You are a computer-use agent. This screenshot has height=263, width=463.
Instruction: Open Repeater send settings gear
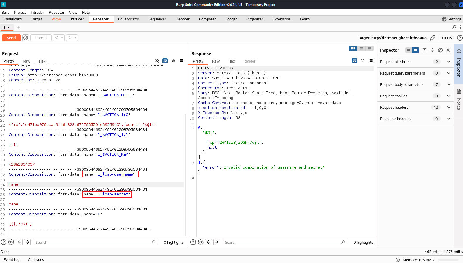pyautogui.click(x=26, y=38)
